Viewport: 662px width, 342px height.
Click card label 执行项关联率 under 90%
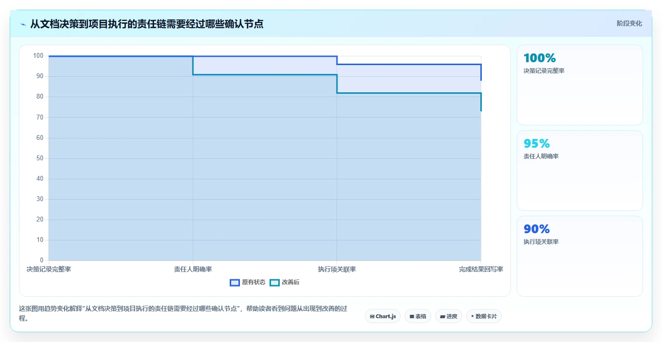[541, 242]
